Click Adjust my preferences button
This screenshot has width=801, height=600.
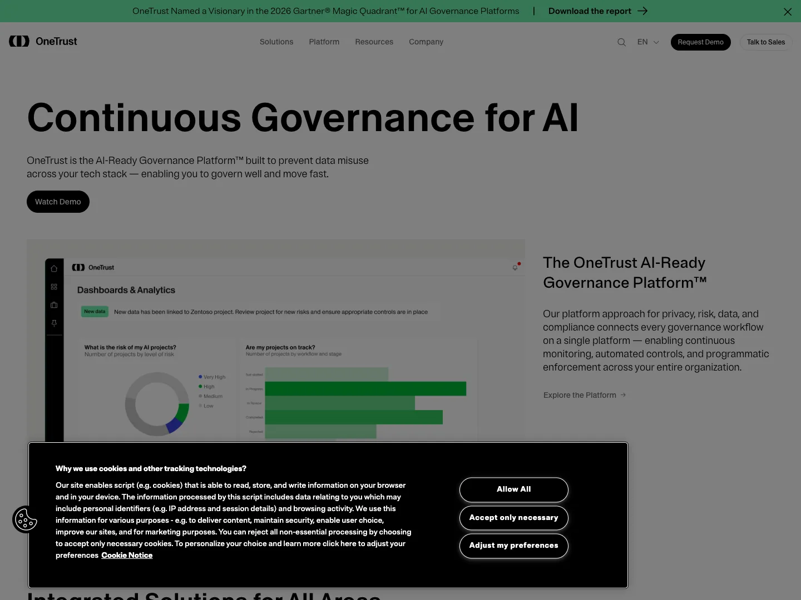point(514,546)
